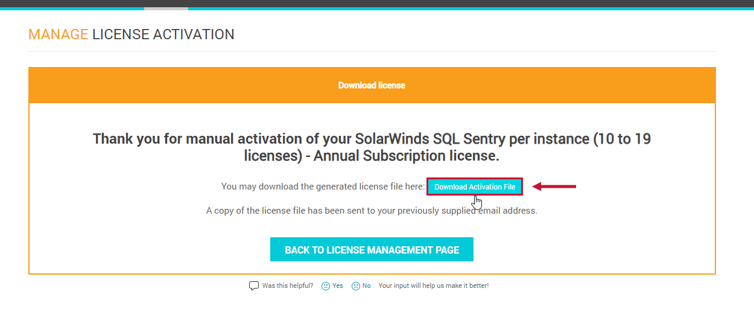Viewport: 754px width, 332px height.
Task: Click the speech bubble feedback icon
Action: tap(254, 286)
